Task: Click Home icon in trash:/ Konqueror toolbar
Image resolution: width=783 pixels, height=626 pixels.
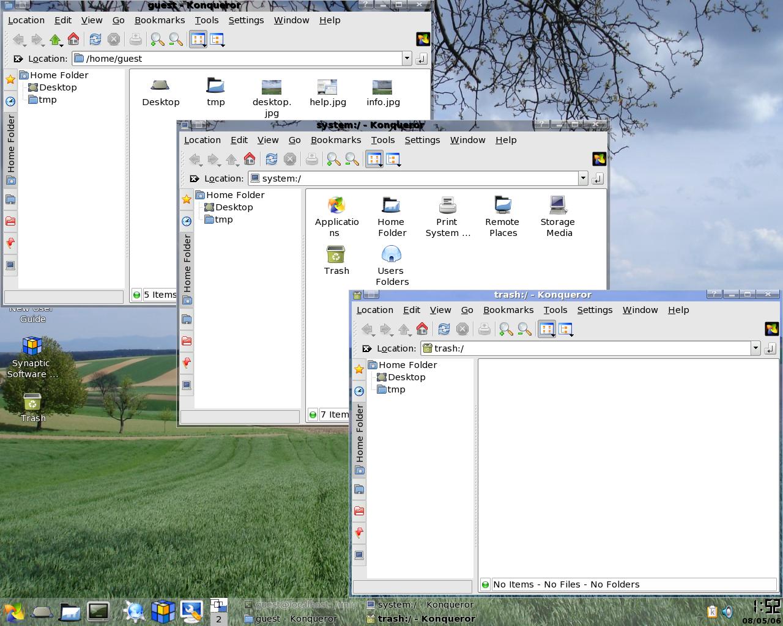Action: click(422, 330)
